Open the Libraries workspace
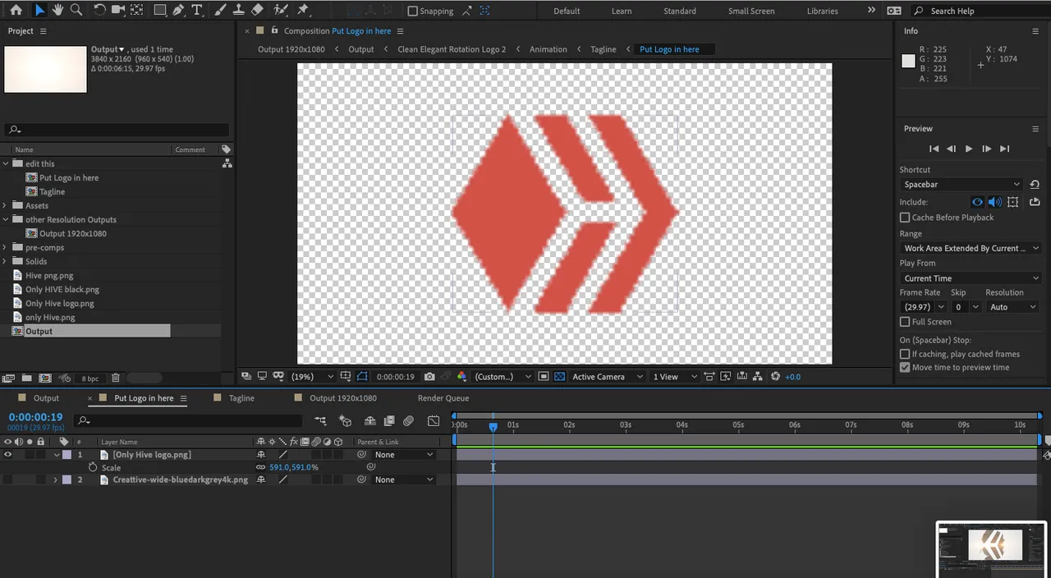Image resolution: width=1051 pixels, height=578 pixels. tap(822, 11)
